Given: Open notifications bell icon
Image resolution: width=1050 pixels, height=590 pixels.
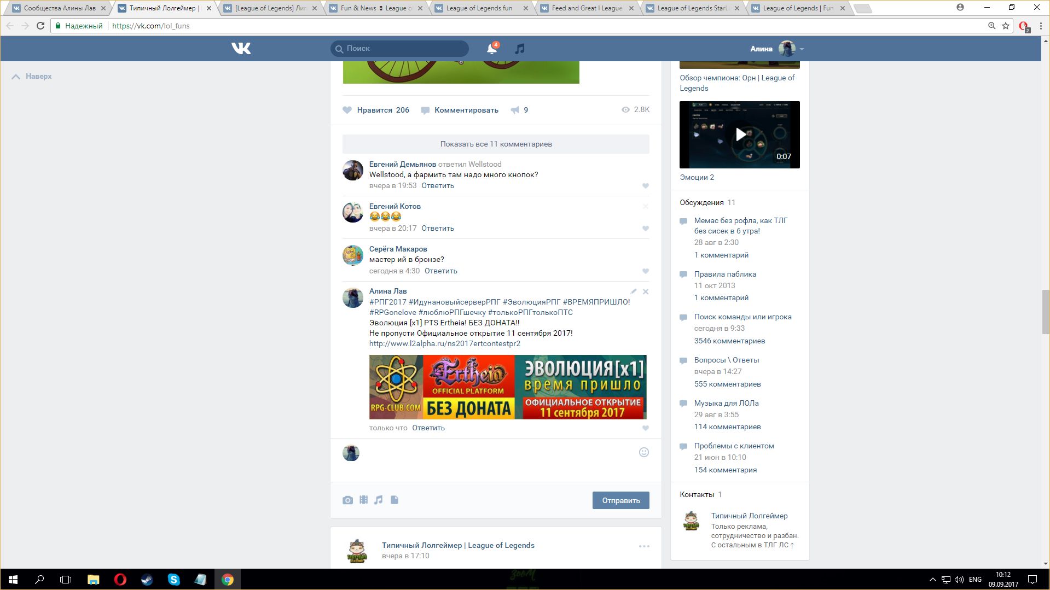Looking at the screenshot, I should [492, 49].
